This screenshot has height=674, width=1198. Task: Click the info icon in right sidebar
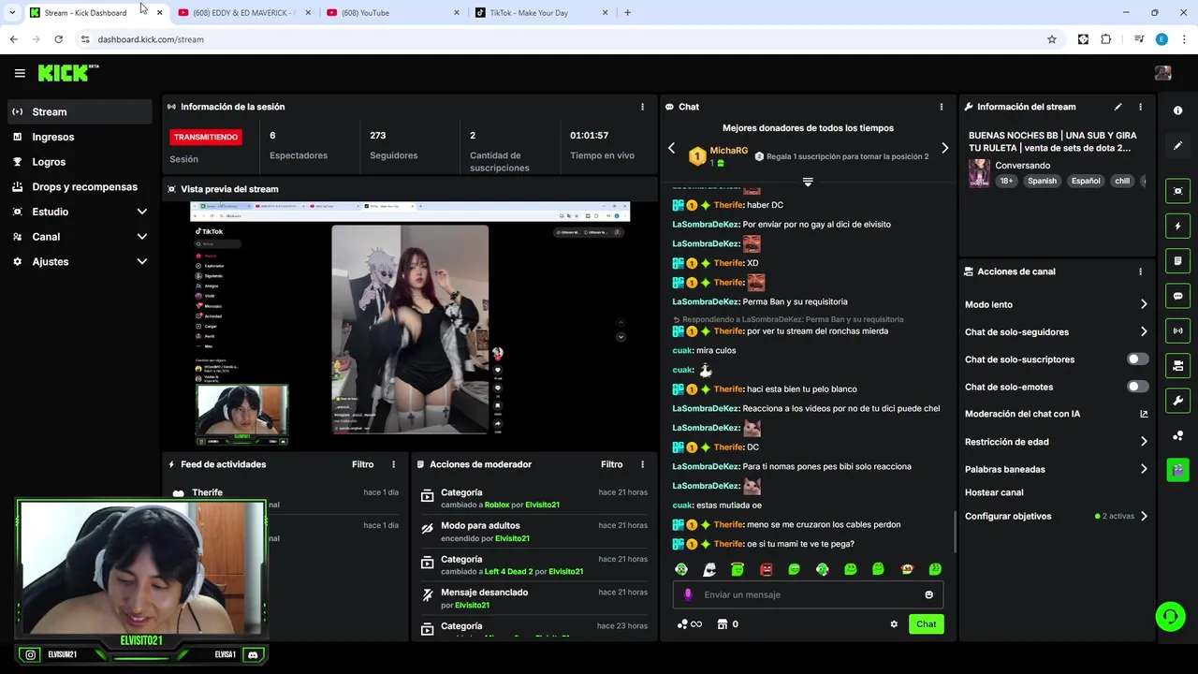point(1177,110)
